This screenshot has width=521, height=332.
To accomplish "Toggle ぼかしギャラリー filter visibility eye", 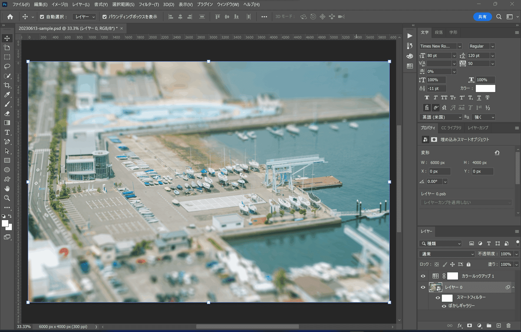I will click(444, 306).
